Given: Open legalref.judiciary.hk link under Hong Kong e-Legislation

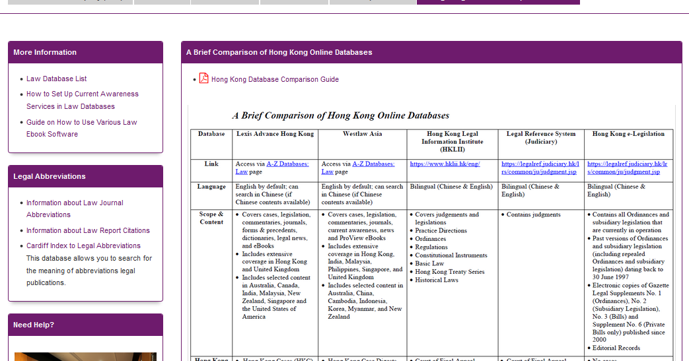Looking at the screenshot, I should coord(627,168).
